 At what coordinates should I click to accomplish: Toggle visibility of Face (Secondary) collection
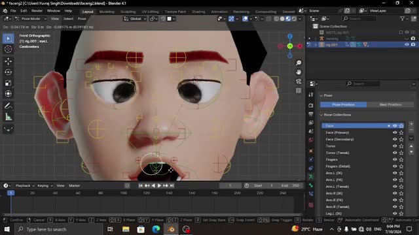point(395,139)
